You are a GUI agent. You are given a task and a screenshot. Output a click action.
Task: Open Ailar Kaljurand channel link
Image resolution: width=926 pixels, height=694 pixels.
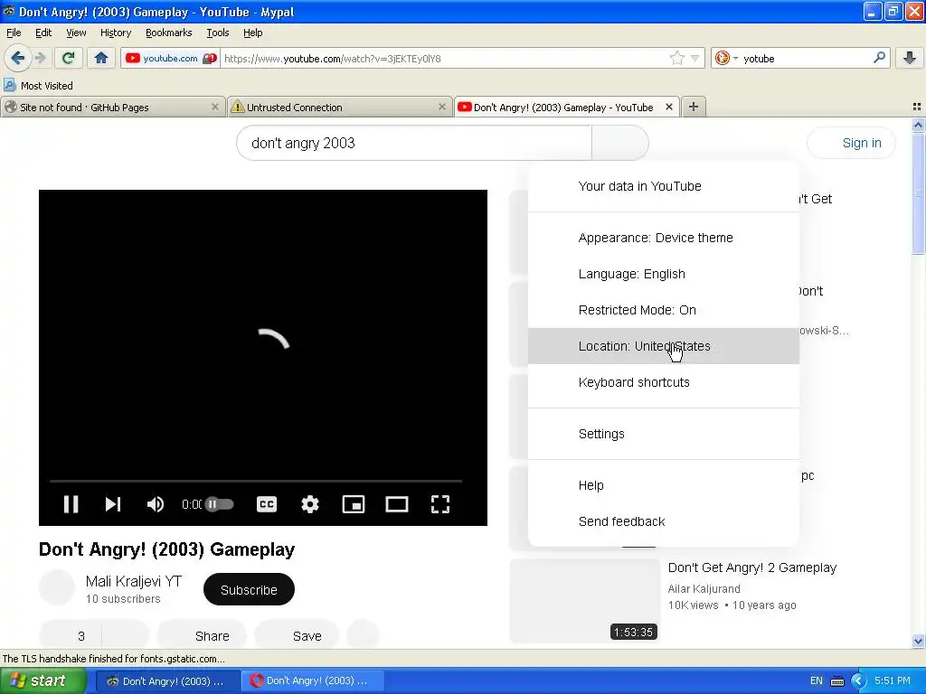[x=704, y=589]
